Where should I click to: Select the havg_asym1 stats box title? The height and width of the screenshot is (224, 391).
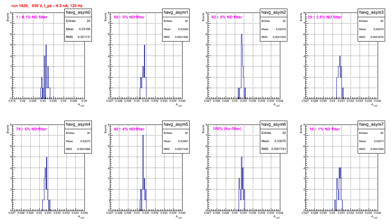[176, 13]
